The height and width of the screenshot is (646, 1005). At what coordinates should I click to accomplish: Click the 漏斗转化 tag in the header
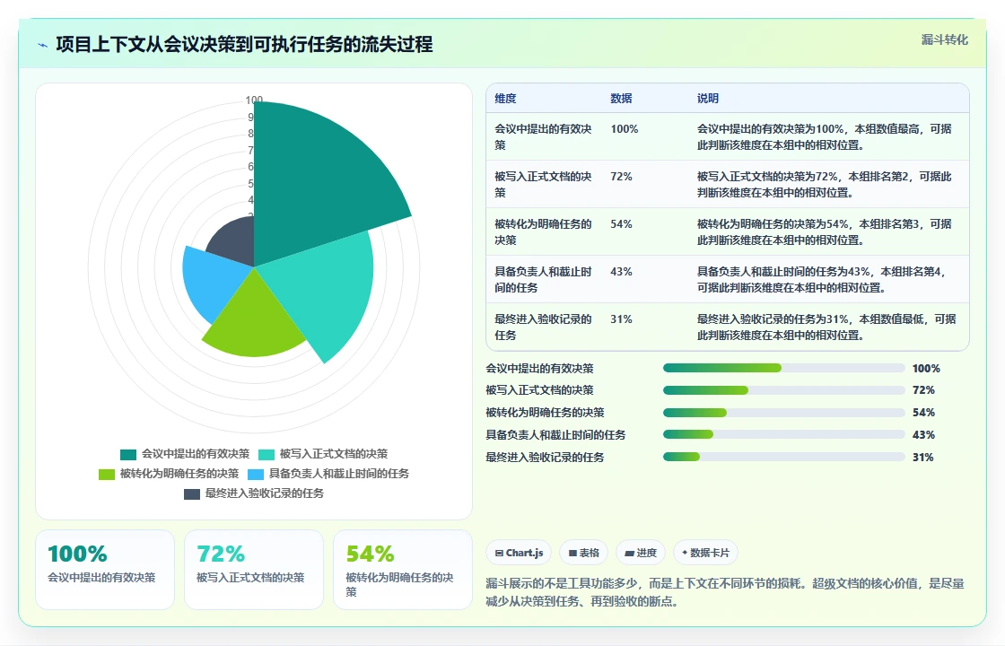(944, 39)
